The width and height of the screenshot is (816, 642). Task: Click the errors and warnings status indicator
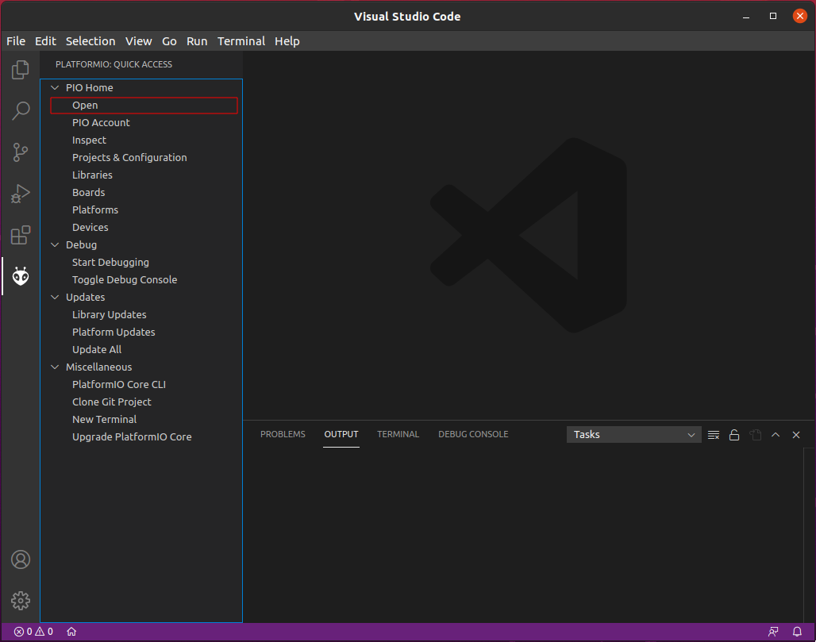click(33, 631)
